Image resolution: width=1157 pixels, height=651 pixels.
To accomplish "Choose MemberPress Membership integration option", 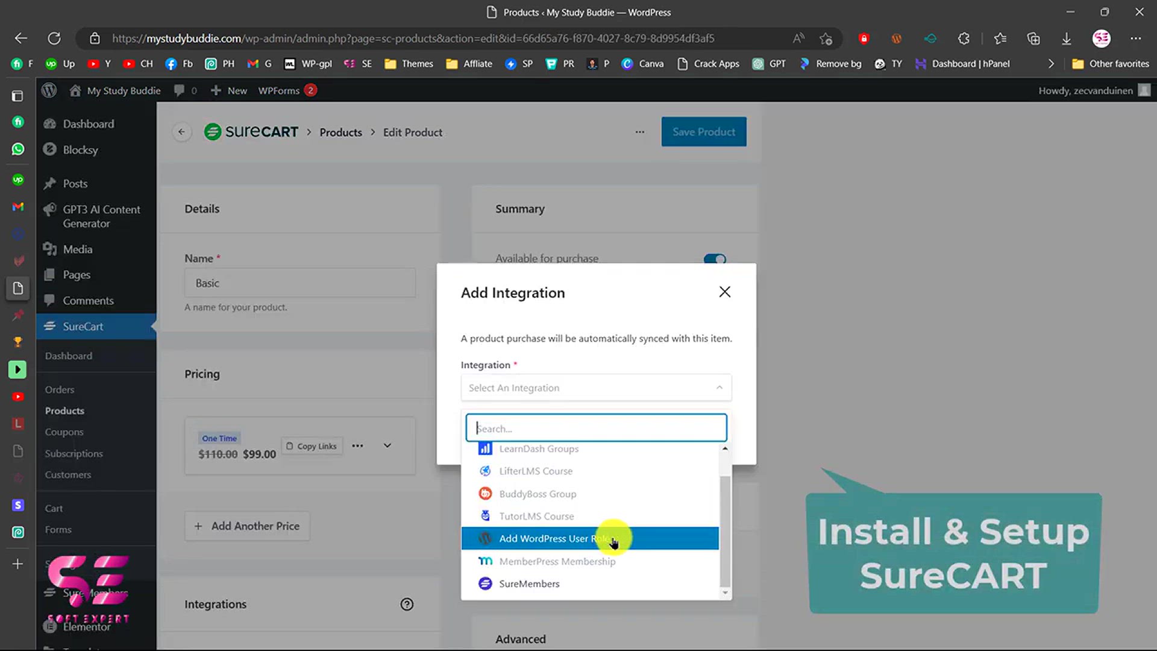I will coord(590,561).
